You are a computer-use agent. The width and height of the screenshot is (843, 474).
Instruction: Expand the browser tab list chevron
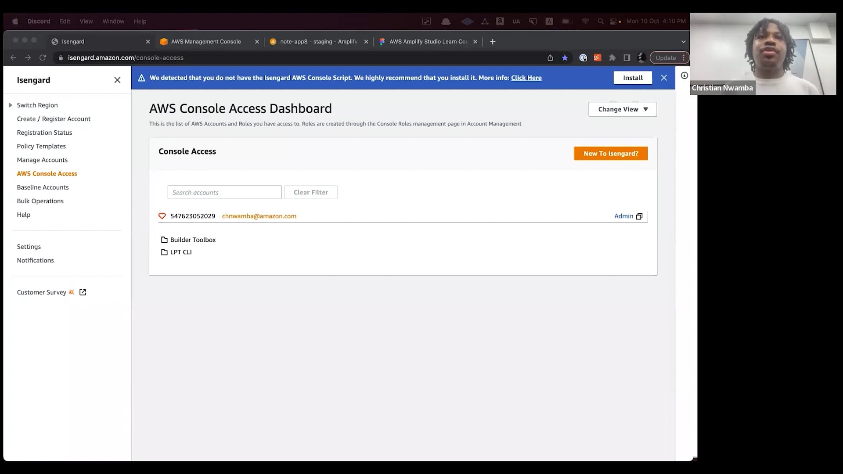(x=683, y=42)
